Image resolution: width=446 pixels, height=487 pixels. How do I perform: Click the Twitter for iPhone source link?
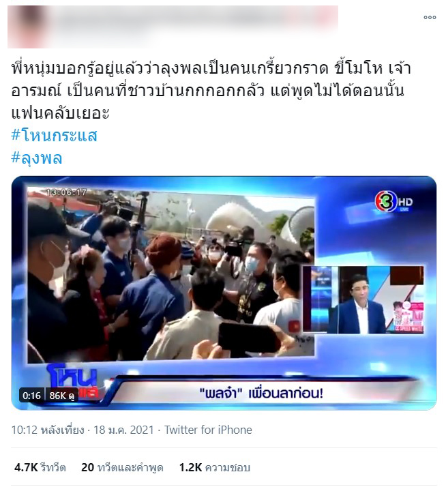coord(208,430)
